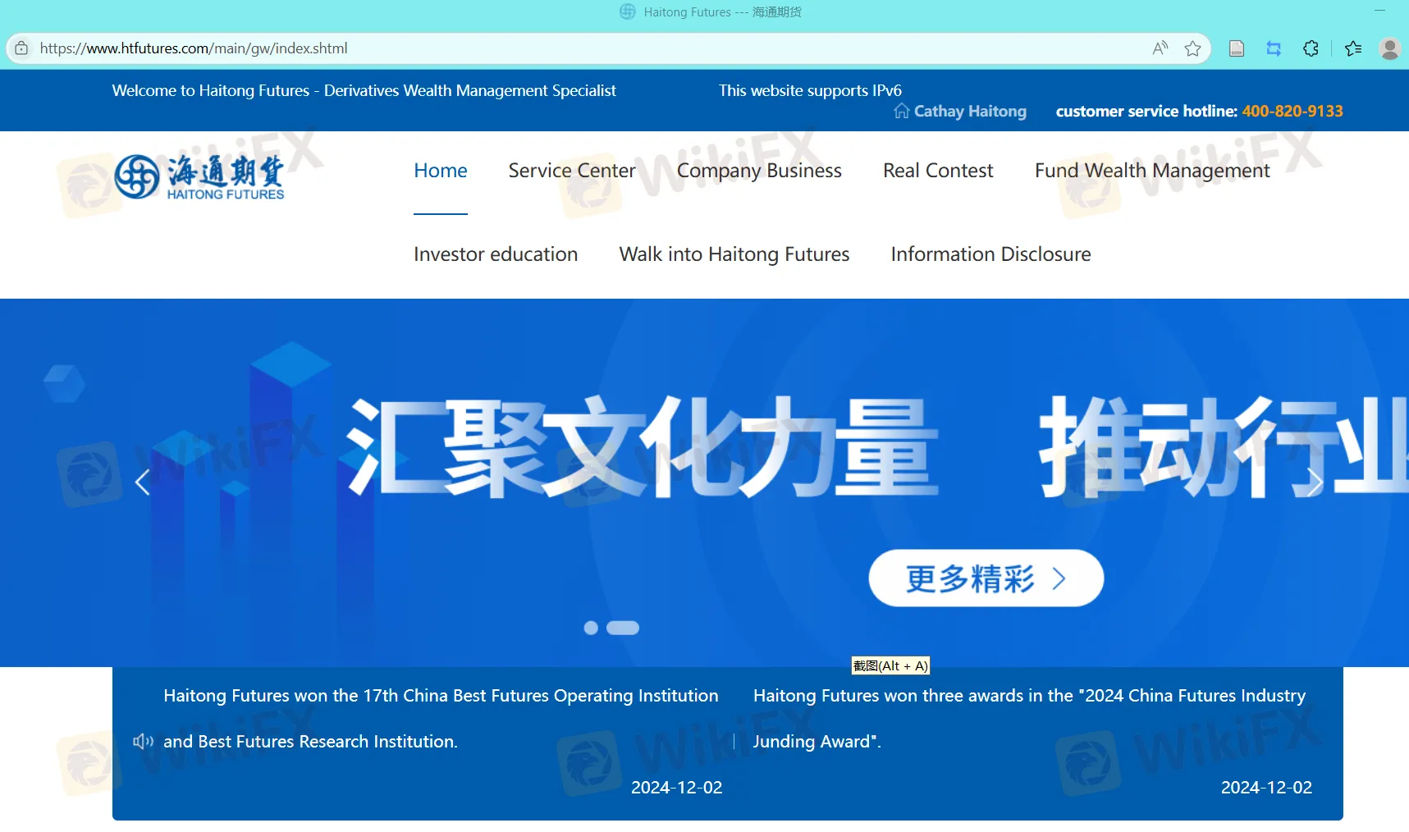Advance to next banner slide arrow
Image resolution: width=1409 pixels, height=832 pixels.
[x=1315, y=482]
